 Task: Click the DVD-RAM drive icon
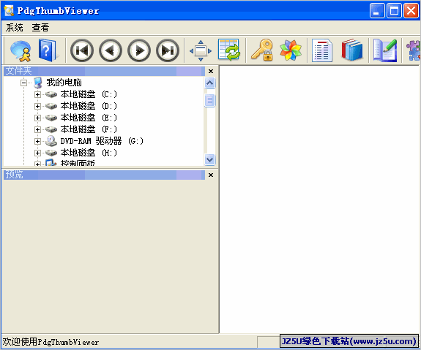tap(51, 141)
